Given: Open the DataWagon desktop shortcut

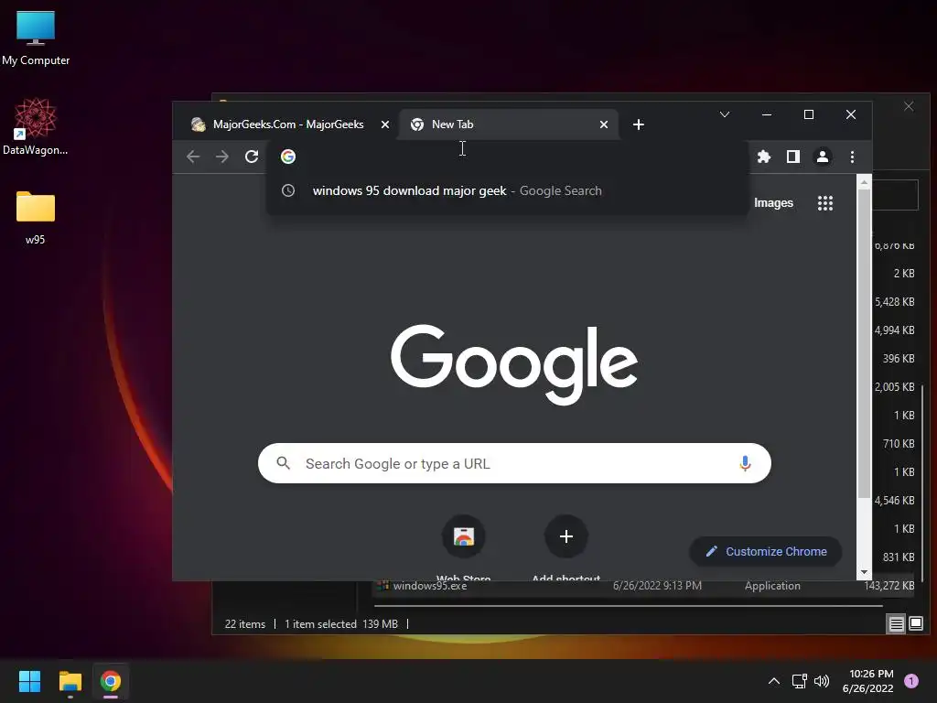Looking at the screenshot, I should coord(36,126).
